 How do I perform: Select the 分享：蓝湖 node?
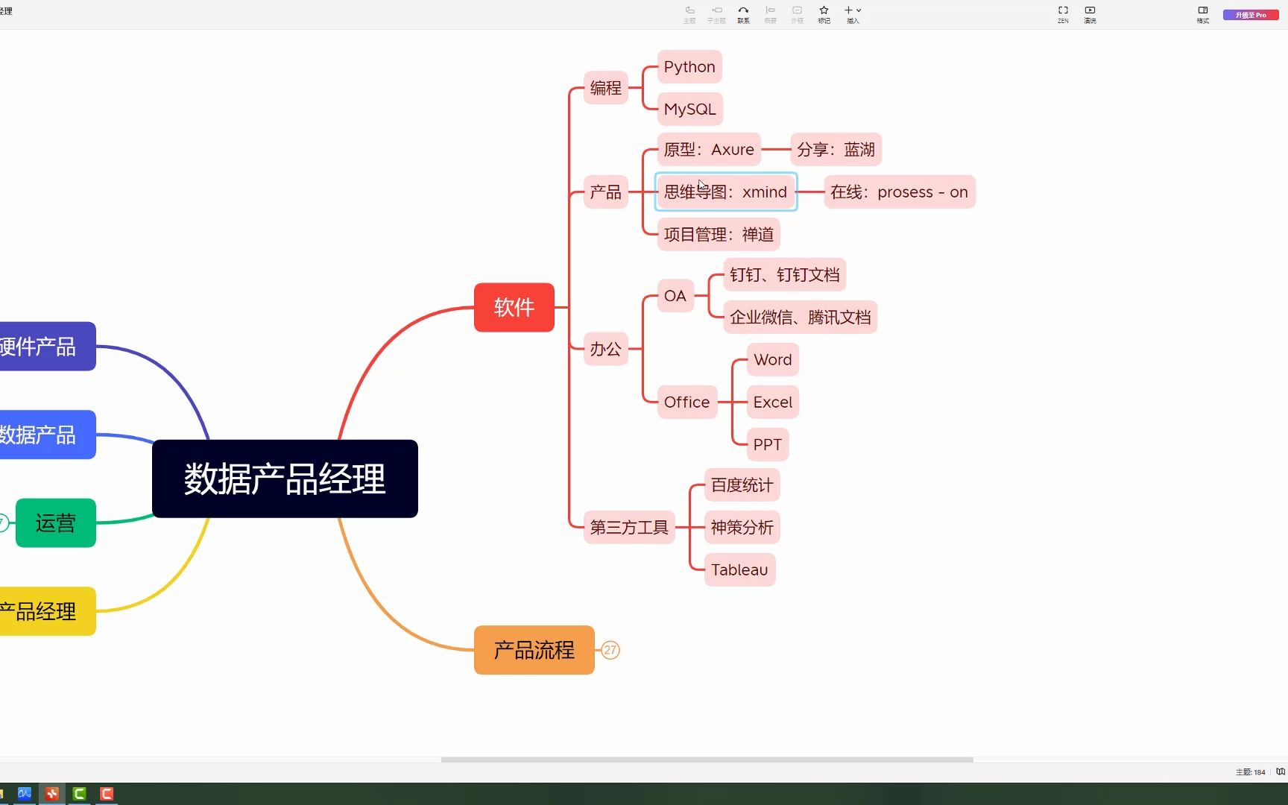pyautogui.click(x=836, y=150)
